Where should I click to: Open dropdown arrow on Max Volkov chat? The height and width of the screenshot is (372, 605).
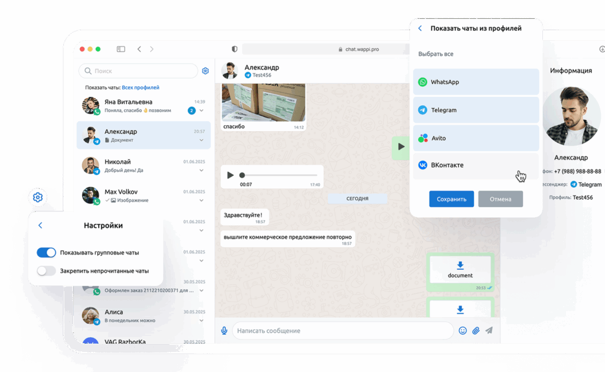pyautogui.click(x=201, y=200)
